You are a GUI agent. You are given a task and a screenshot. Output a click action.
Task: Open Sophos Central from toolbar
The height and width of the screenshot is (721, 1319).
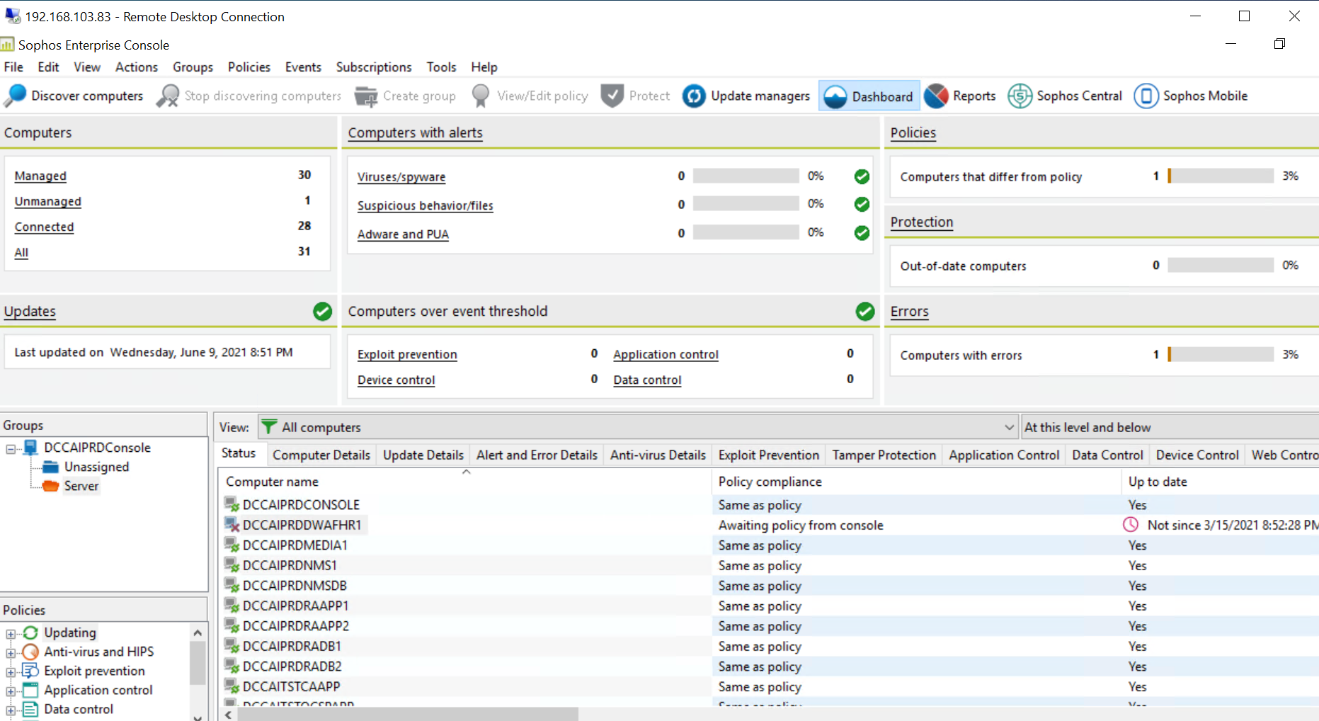click(x=1066, y=96)
